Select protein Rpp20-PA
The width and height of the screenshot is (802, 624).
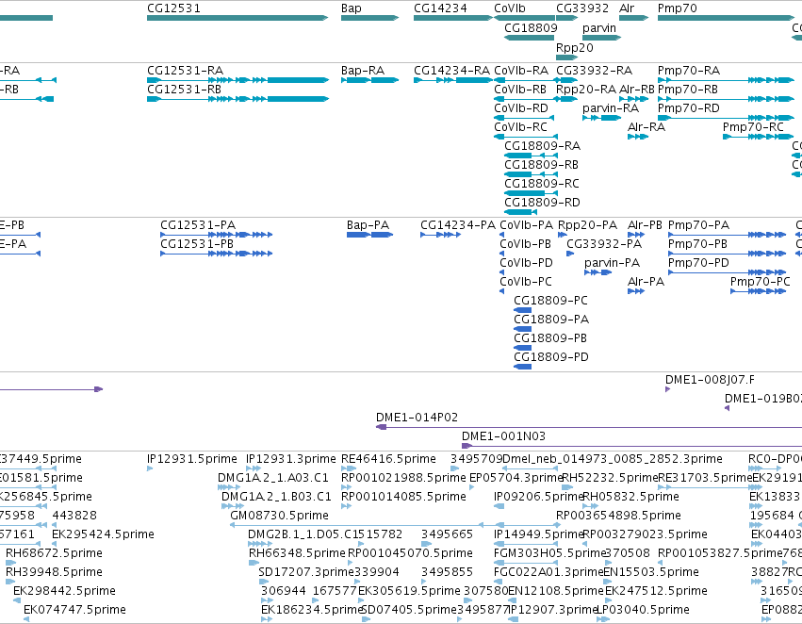click(x=587, y=225)
